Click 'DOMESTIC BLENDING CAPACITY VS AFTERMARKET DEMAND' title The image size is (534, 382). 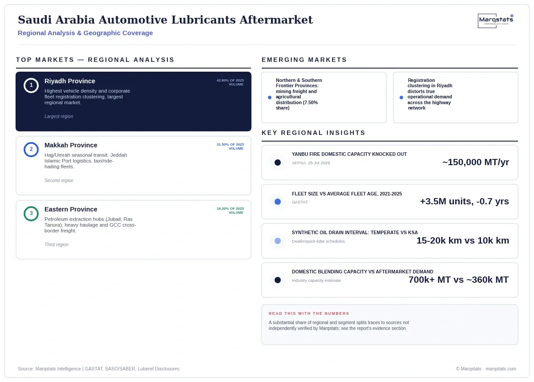tap(363, 272)
